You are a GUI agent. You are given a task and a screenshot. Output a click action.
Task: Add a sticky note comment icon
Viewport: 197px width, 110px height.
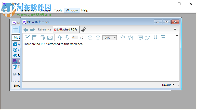pos(140,38)
